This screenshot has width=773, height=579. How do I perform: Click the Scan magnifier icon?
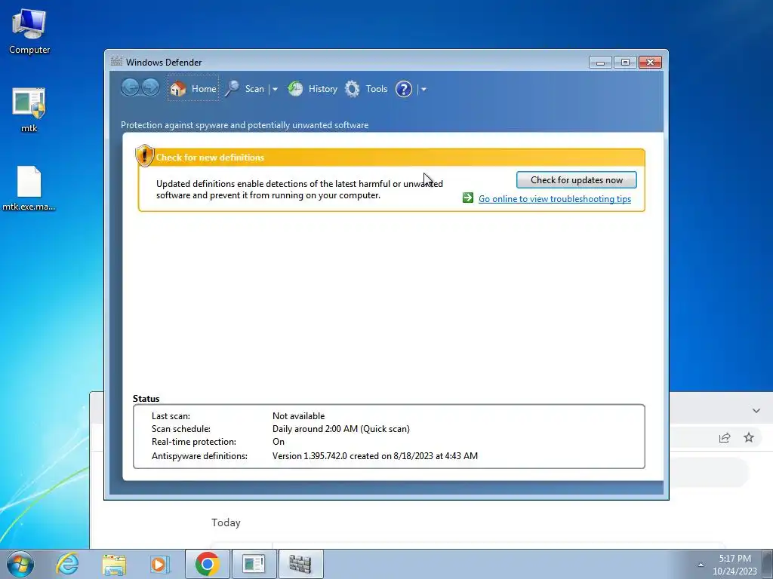pos(233,89)
